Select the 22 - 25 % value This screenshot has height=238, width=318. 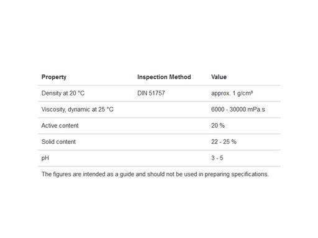click(x=224, y=142)
